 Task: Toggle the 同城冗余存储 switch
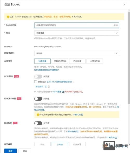pyautogui.click(x=38, y=99)
